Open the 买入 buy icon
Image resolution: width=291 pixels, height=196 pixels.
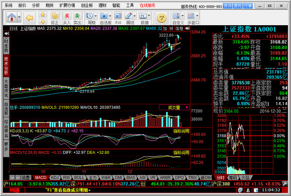(x=67, y=18)
